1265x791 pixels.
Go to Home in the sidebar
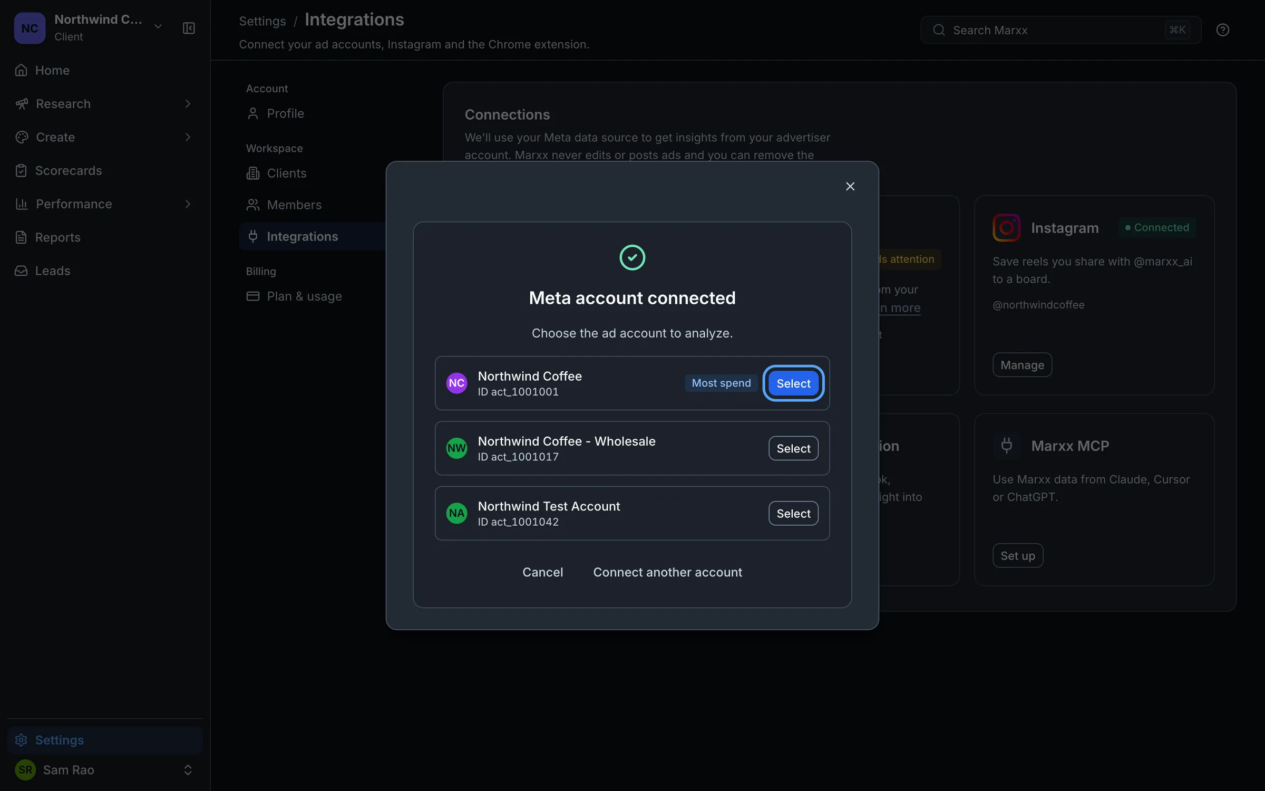[105, 70]
